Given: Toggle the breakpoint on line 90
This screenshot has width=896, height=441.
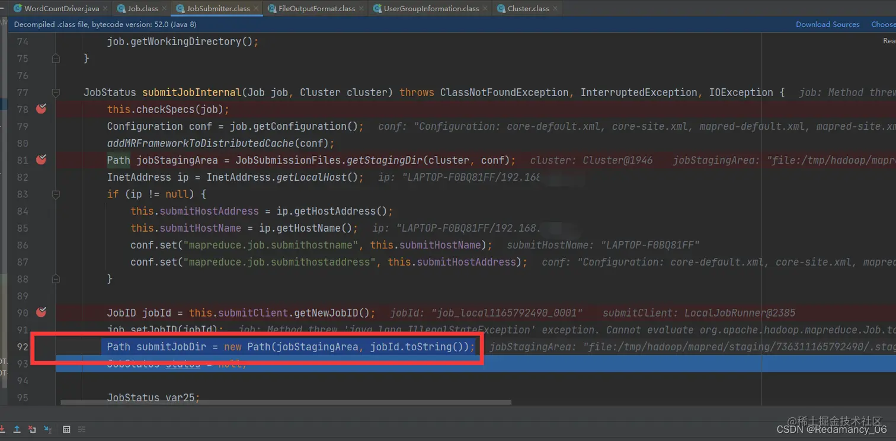Looking at the screenshot, I should [x=41, y=312].
